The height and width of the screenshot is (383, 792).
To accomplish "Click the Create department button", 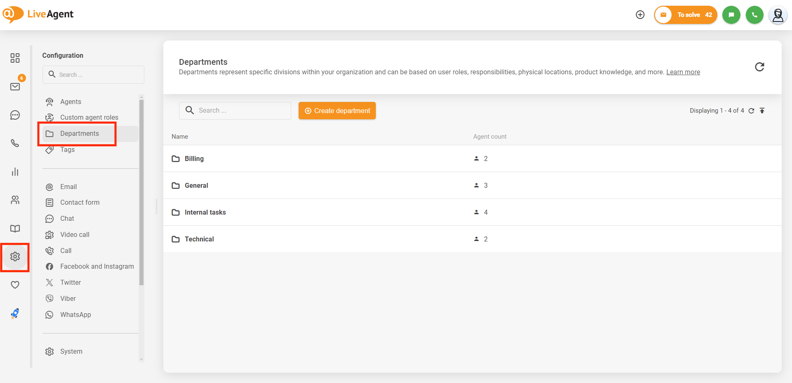I will (337, 111).
